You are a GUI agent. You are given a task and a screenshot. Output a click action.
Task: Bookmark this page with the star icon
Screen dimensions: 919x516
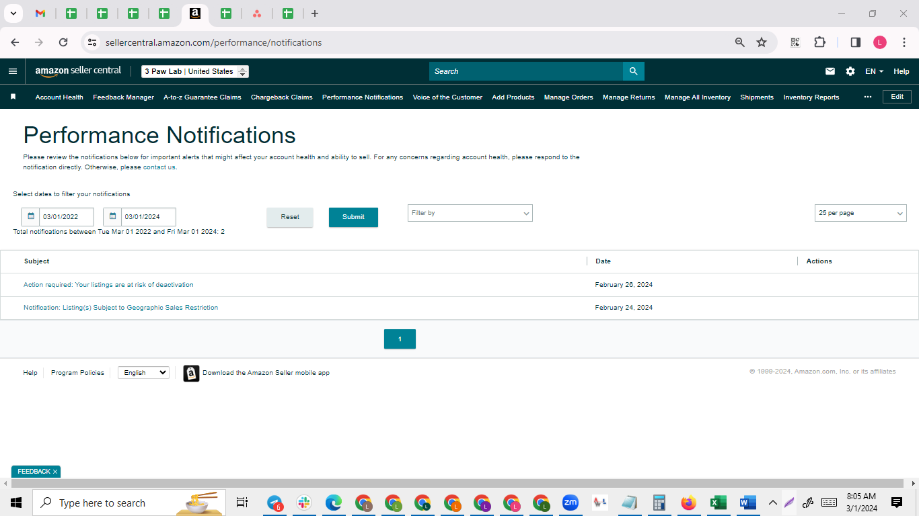(762, 42)
